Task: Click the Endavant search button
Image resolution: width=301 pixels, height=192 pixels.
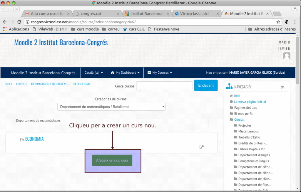Action: [x=206, y=85]
